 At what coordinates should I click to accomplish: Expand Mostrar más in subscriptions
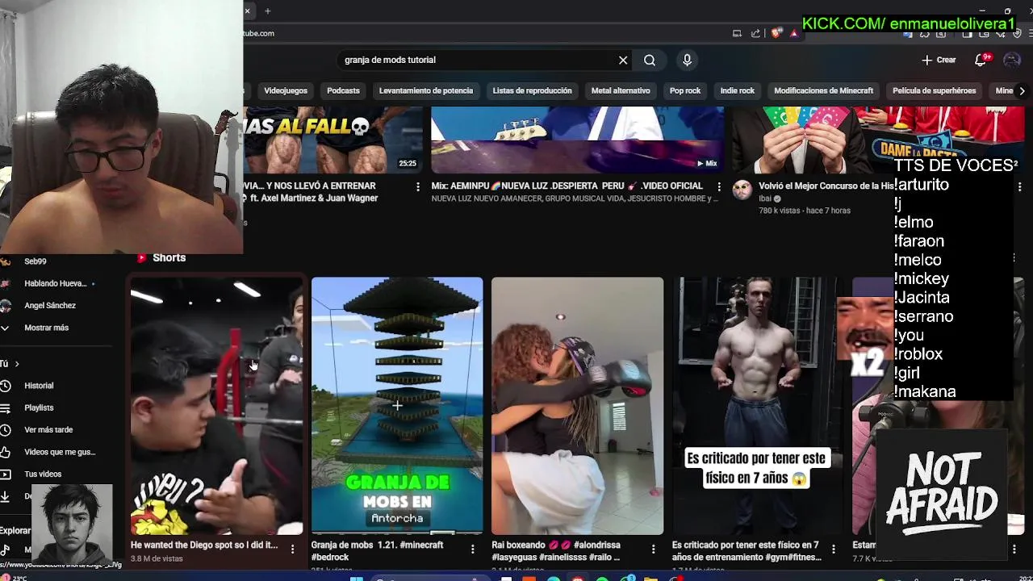(x=46, y=328)
